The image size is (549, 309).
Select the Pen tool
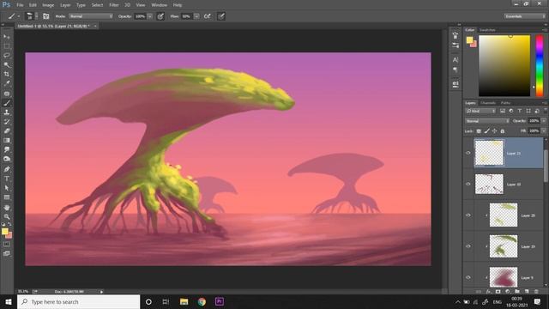coord(7,169)
